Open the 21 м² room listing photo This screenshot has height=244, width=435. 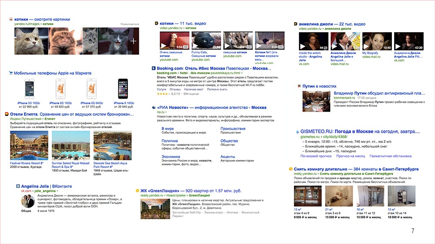(339, 196)
